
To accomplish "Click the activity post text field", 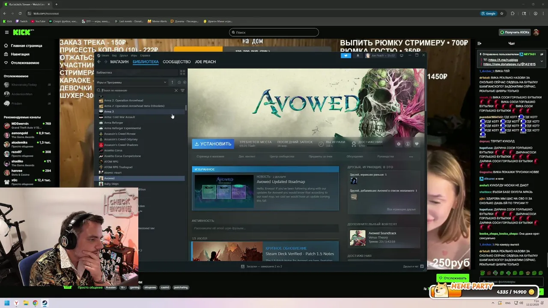I will point(265,228).
